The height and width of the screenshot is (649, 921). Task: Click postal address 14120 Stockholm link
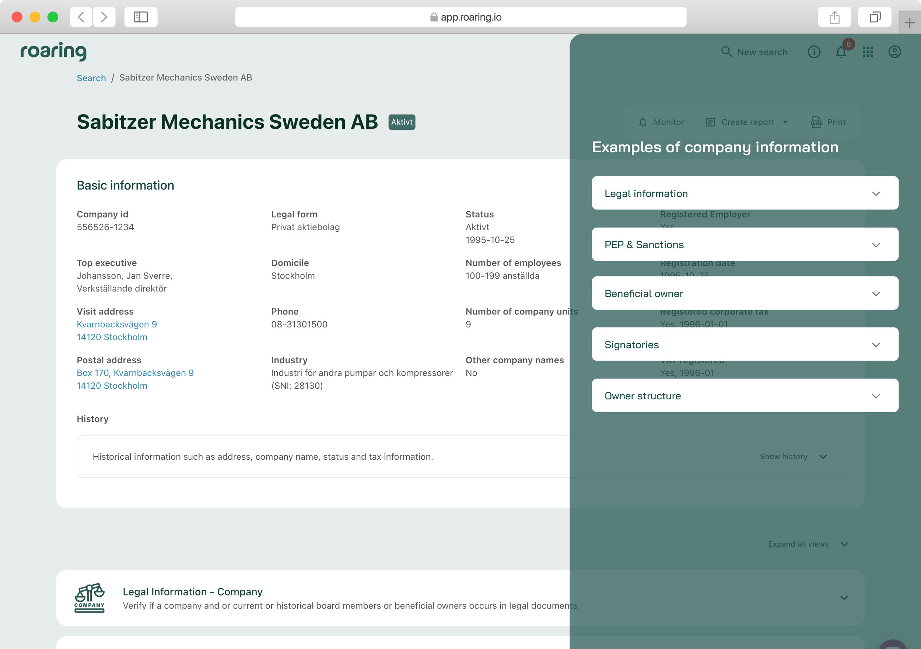112,386
